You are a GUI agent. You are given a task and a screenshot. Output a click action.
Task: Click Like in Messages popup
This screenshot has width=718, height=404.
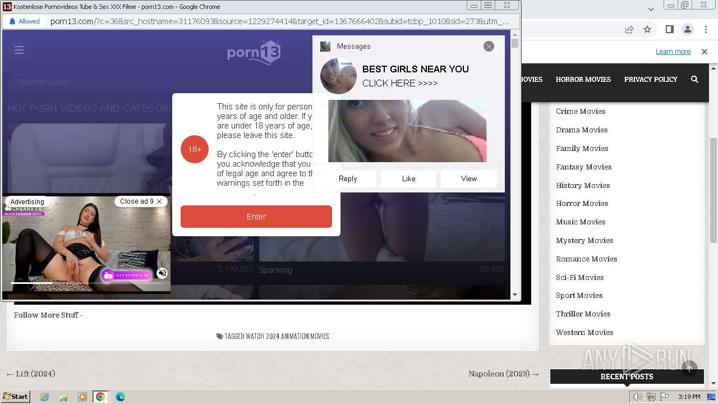tap(409, 178)
